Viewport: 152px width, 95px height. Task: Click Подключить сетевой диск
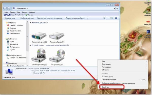click(x=75, y=18)
